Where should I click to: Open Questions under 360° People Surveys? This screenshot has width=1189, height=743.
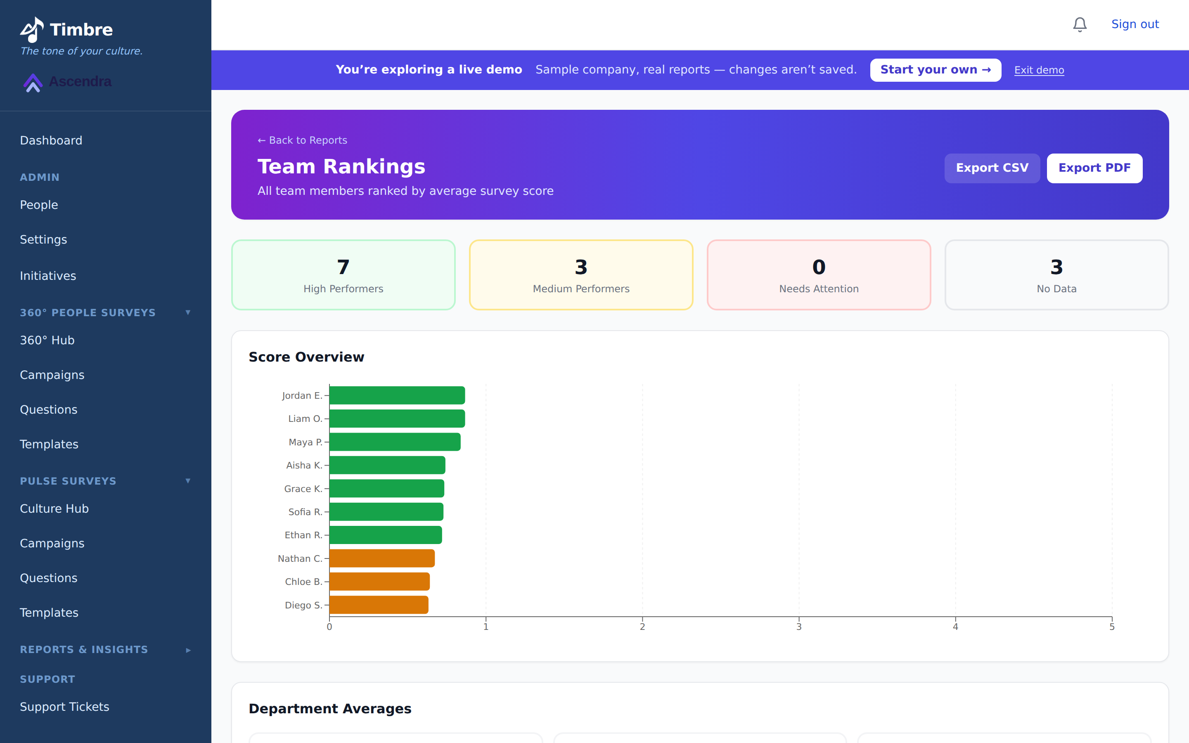[x=49, y=409]
